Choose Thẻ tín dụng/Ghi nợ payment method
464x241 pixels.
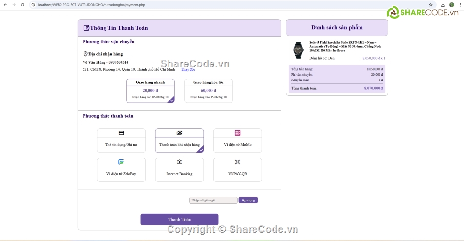click(121, 141)
